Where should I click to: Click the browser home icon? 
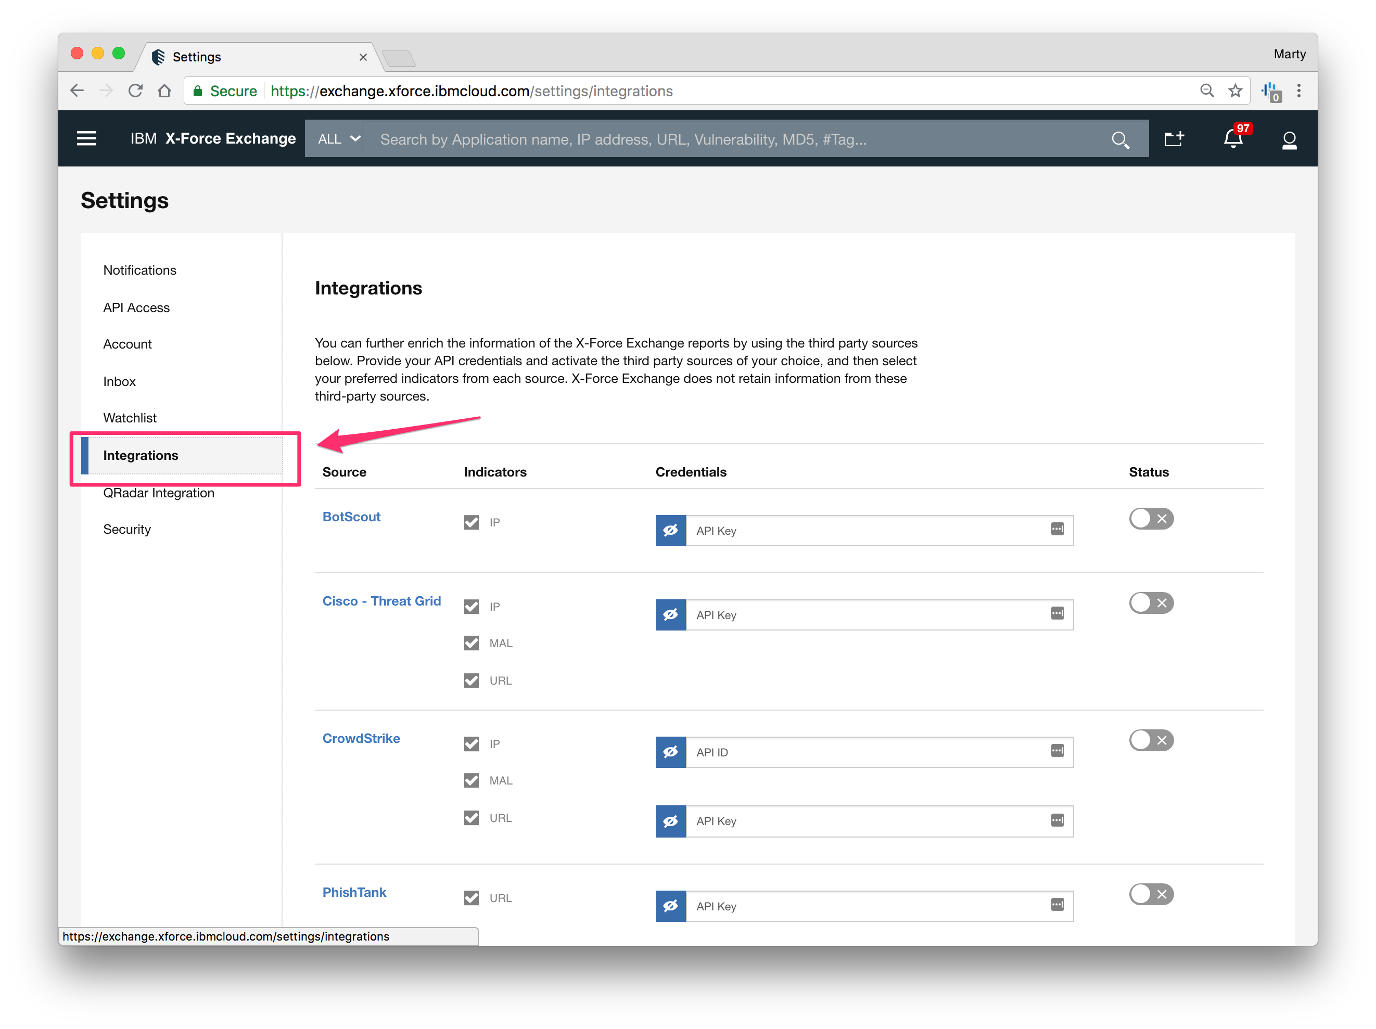pos(164,91)
